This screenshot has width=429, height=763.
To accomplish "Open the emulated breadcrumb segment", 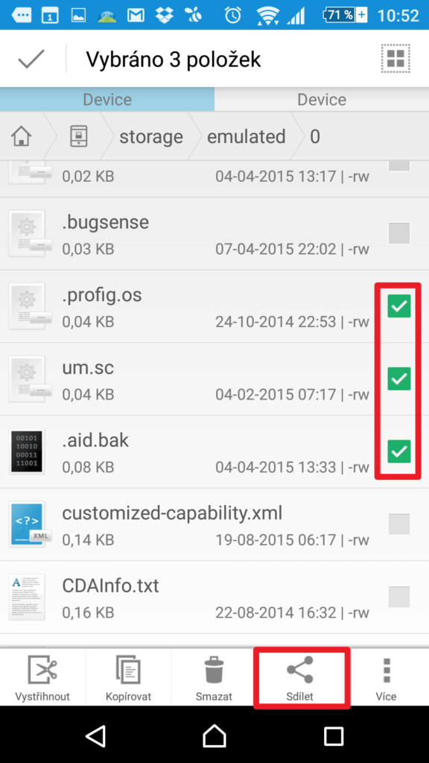I will coord(246,137).
